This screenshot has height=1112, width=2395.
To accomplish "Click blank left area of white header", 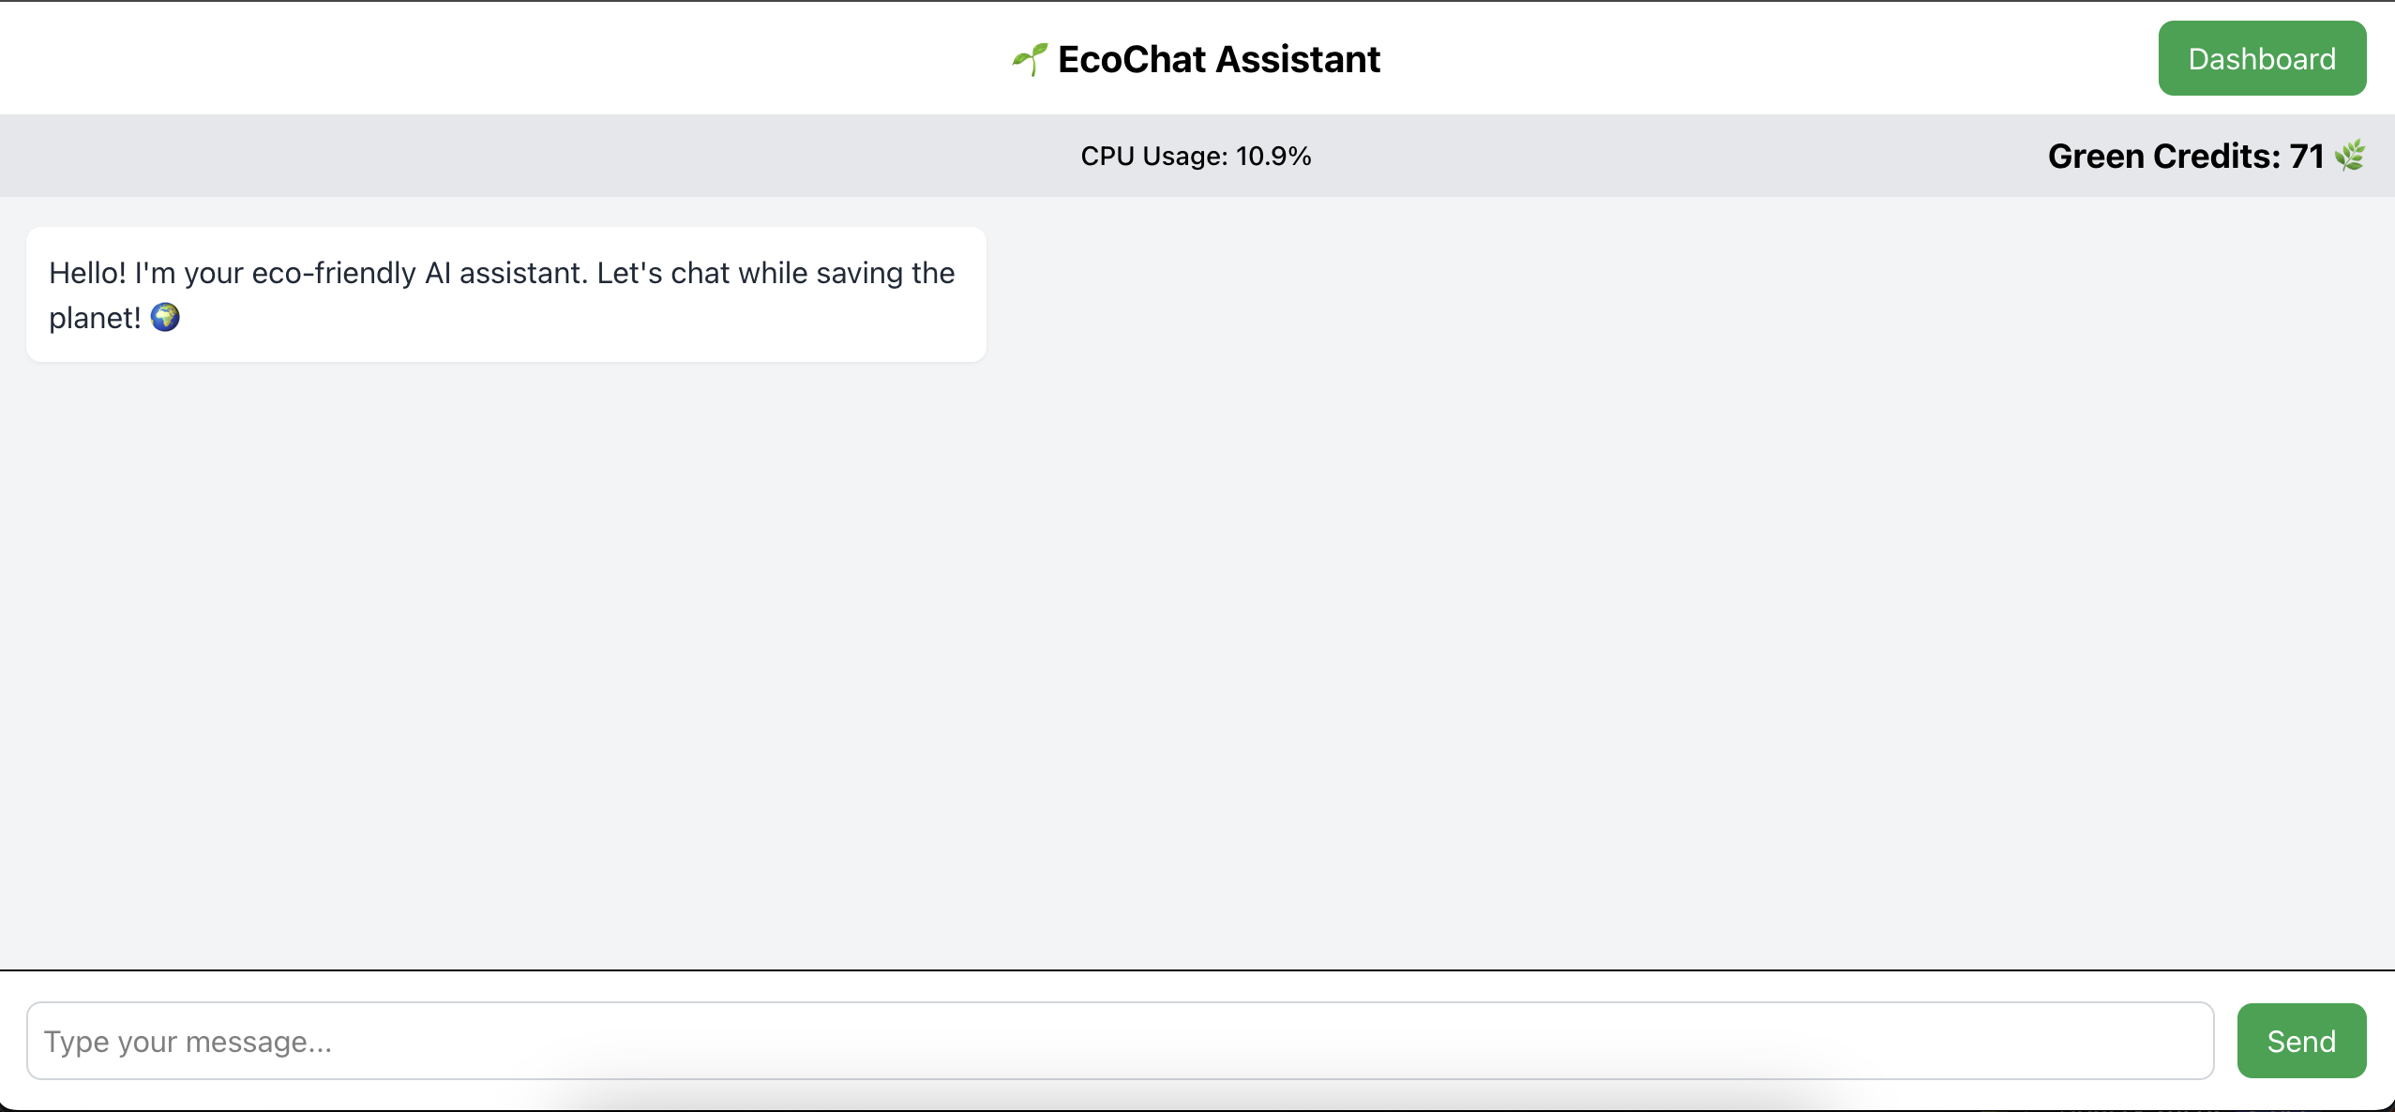I will click(x=375, y=59).
